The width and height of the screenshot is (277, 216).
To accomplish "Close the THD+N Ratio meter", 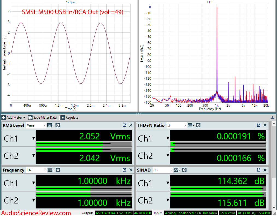I will (265, 125).
